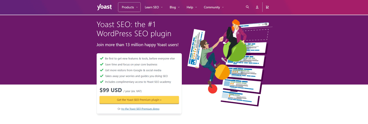Screen dimensions: 368x124
Task: Click the checkmark beside 'Includes complimentary access'
Action: tap(102, 82)
